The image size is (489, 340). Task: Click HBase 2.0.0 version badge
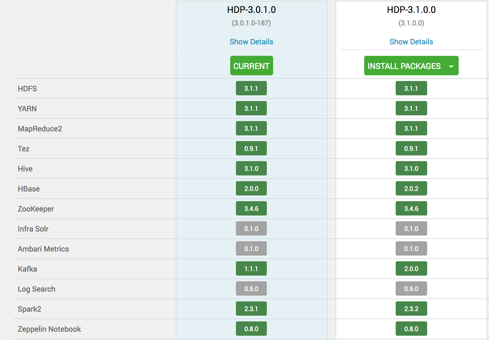point(251,189)
